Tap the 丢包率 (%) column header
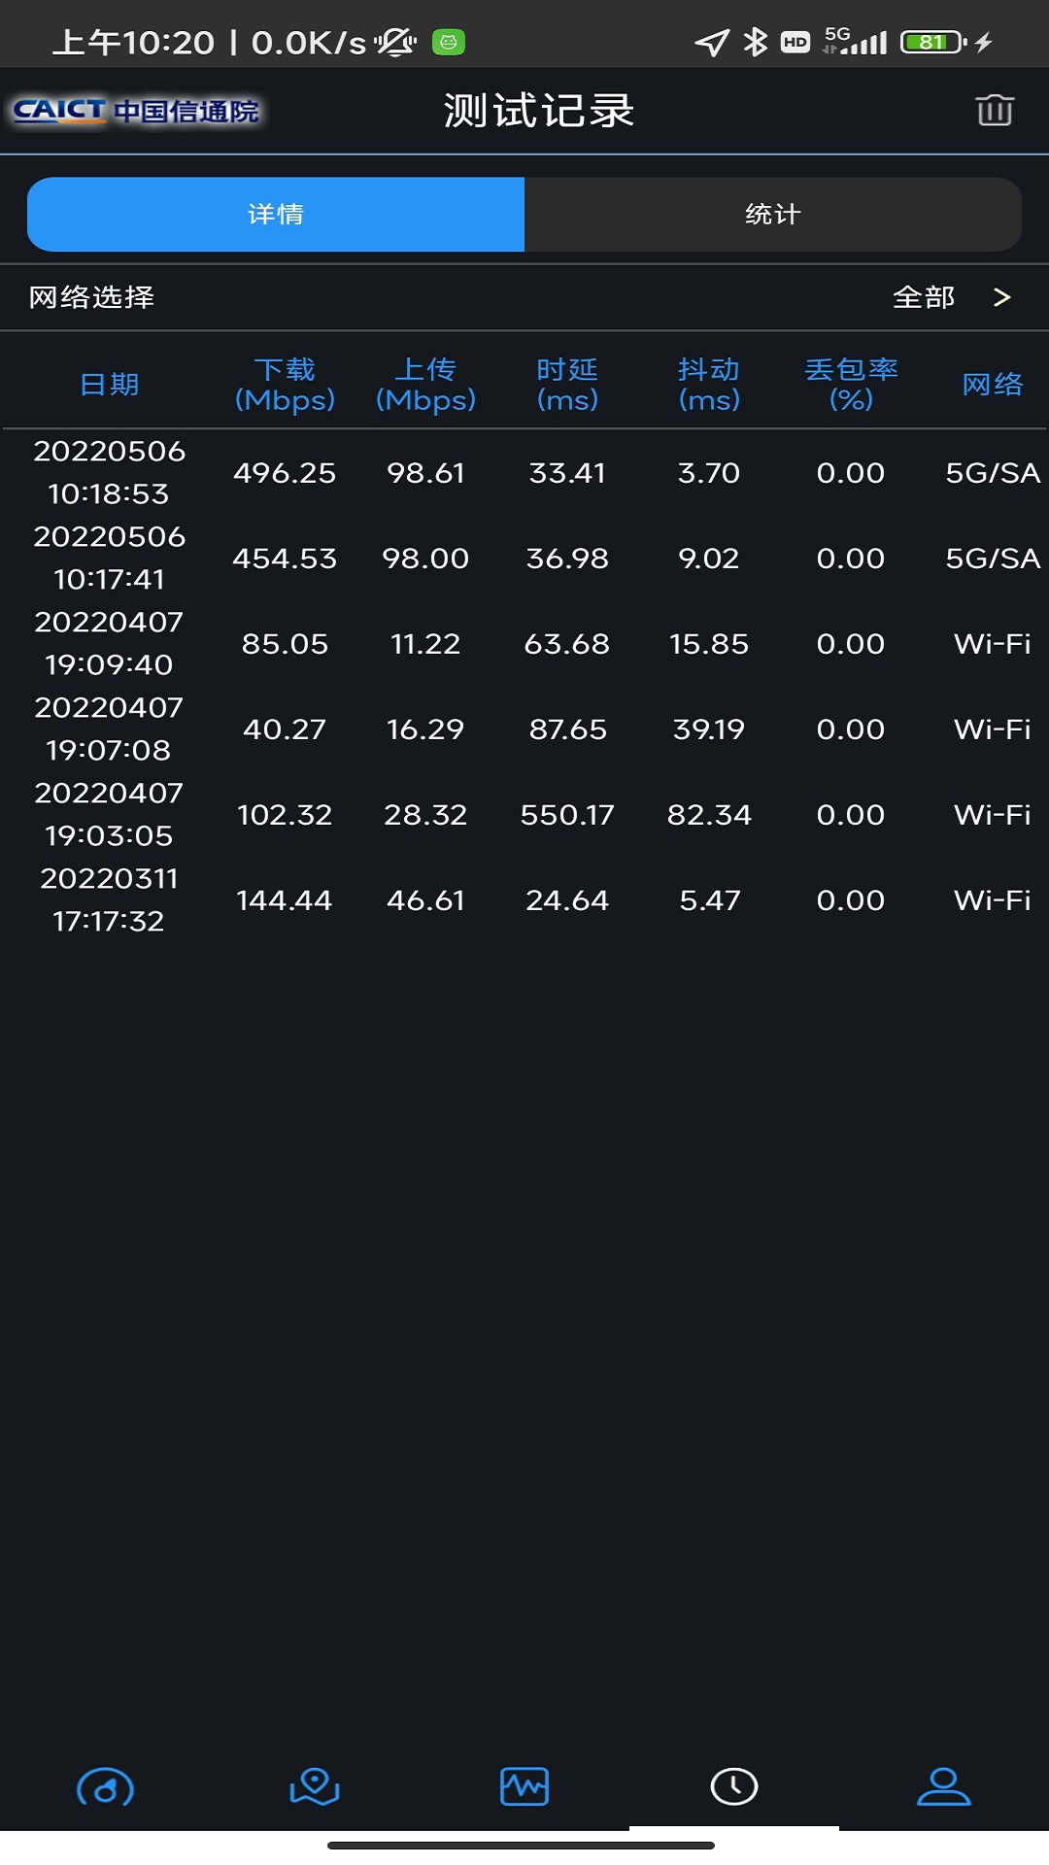 (x=851, y=385)
